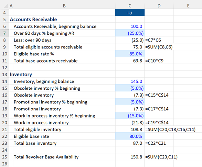This screenshot has width=202, height=167.
Task: Select the 85.0% eligible base rate cell
Action: pos(130,54)
